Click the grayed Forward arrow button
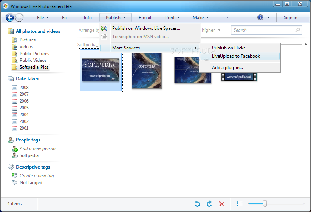Screen dimensions: 311x212 (19, 18)
